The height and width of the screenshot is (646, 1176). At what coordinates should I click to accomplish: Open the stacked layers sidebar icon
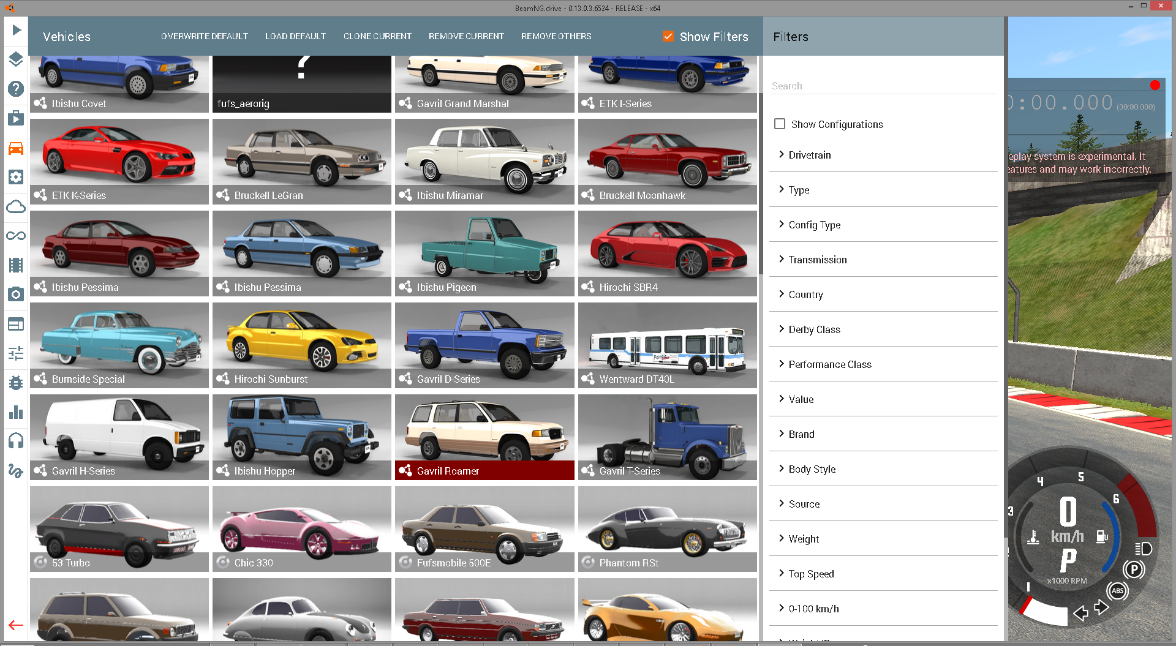(x=16, y=59)
